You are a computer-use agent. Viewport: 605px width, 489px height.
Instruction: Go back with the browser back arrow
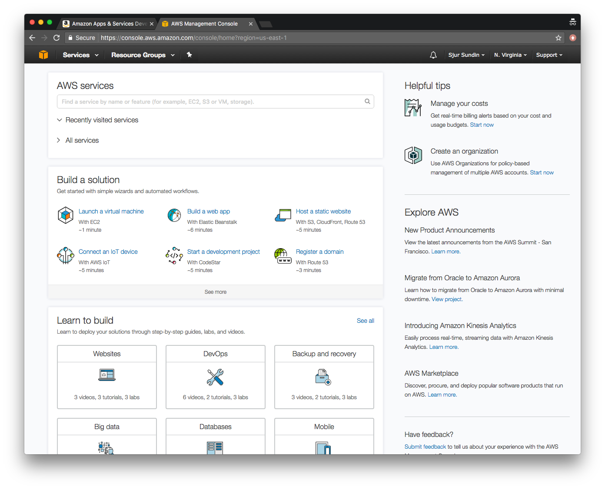pyautogui.click(x=32, y=38)
